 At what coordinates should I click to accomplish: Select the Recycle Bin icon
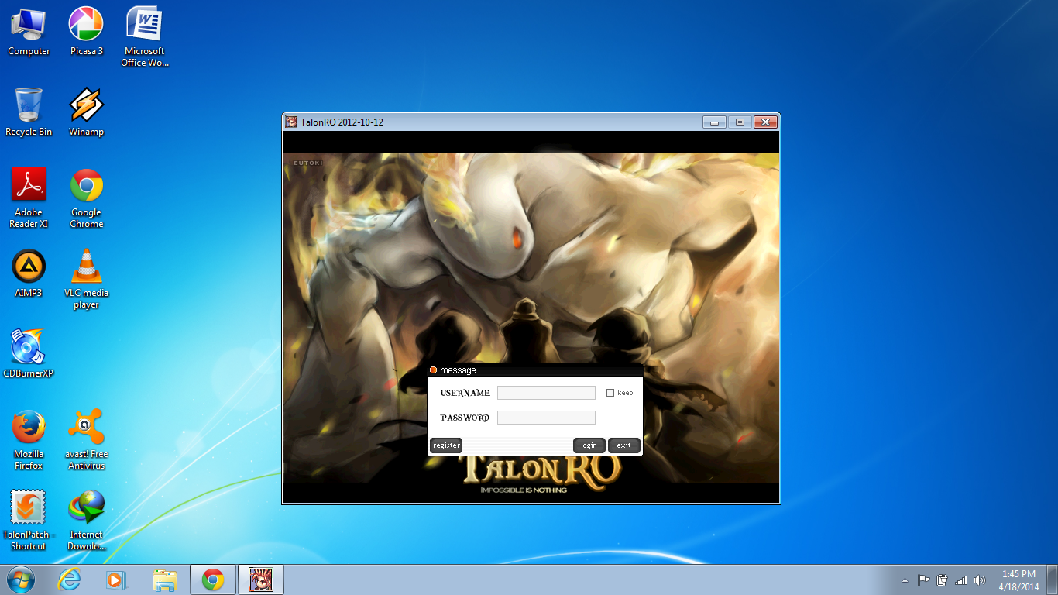pyautogui.click(x=29, y=112)
